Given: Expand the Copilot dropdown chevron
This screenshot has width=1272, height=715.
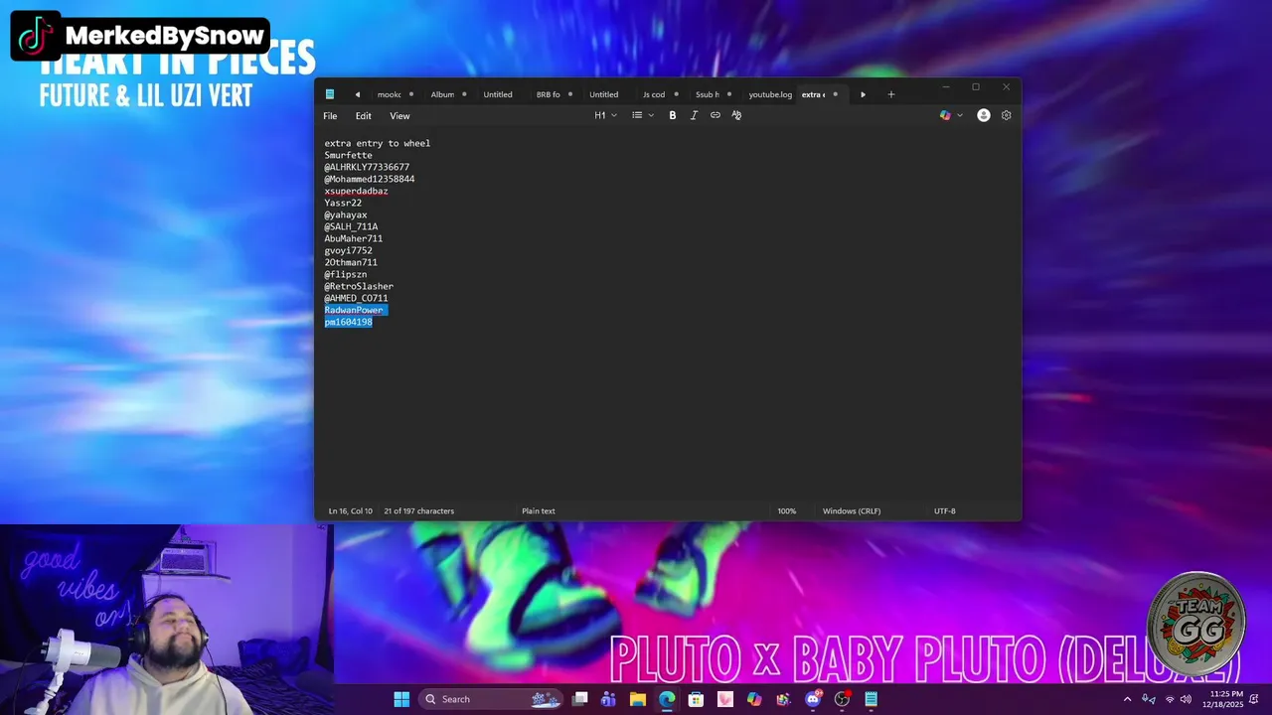Looking at the screenshot, I should [x=960, y=115].
